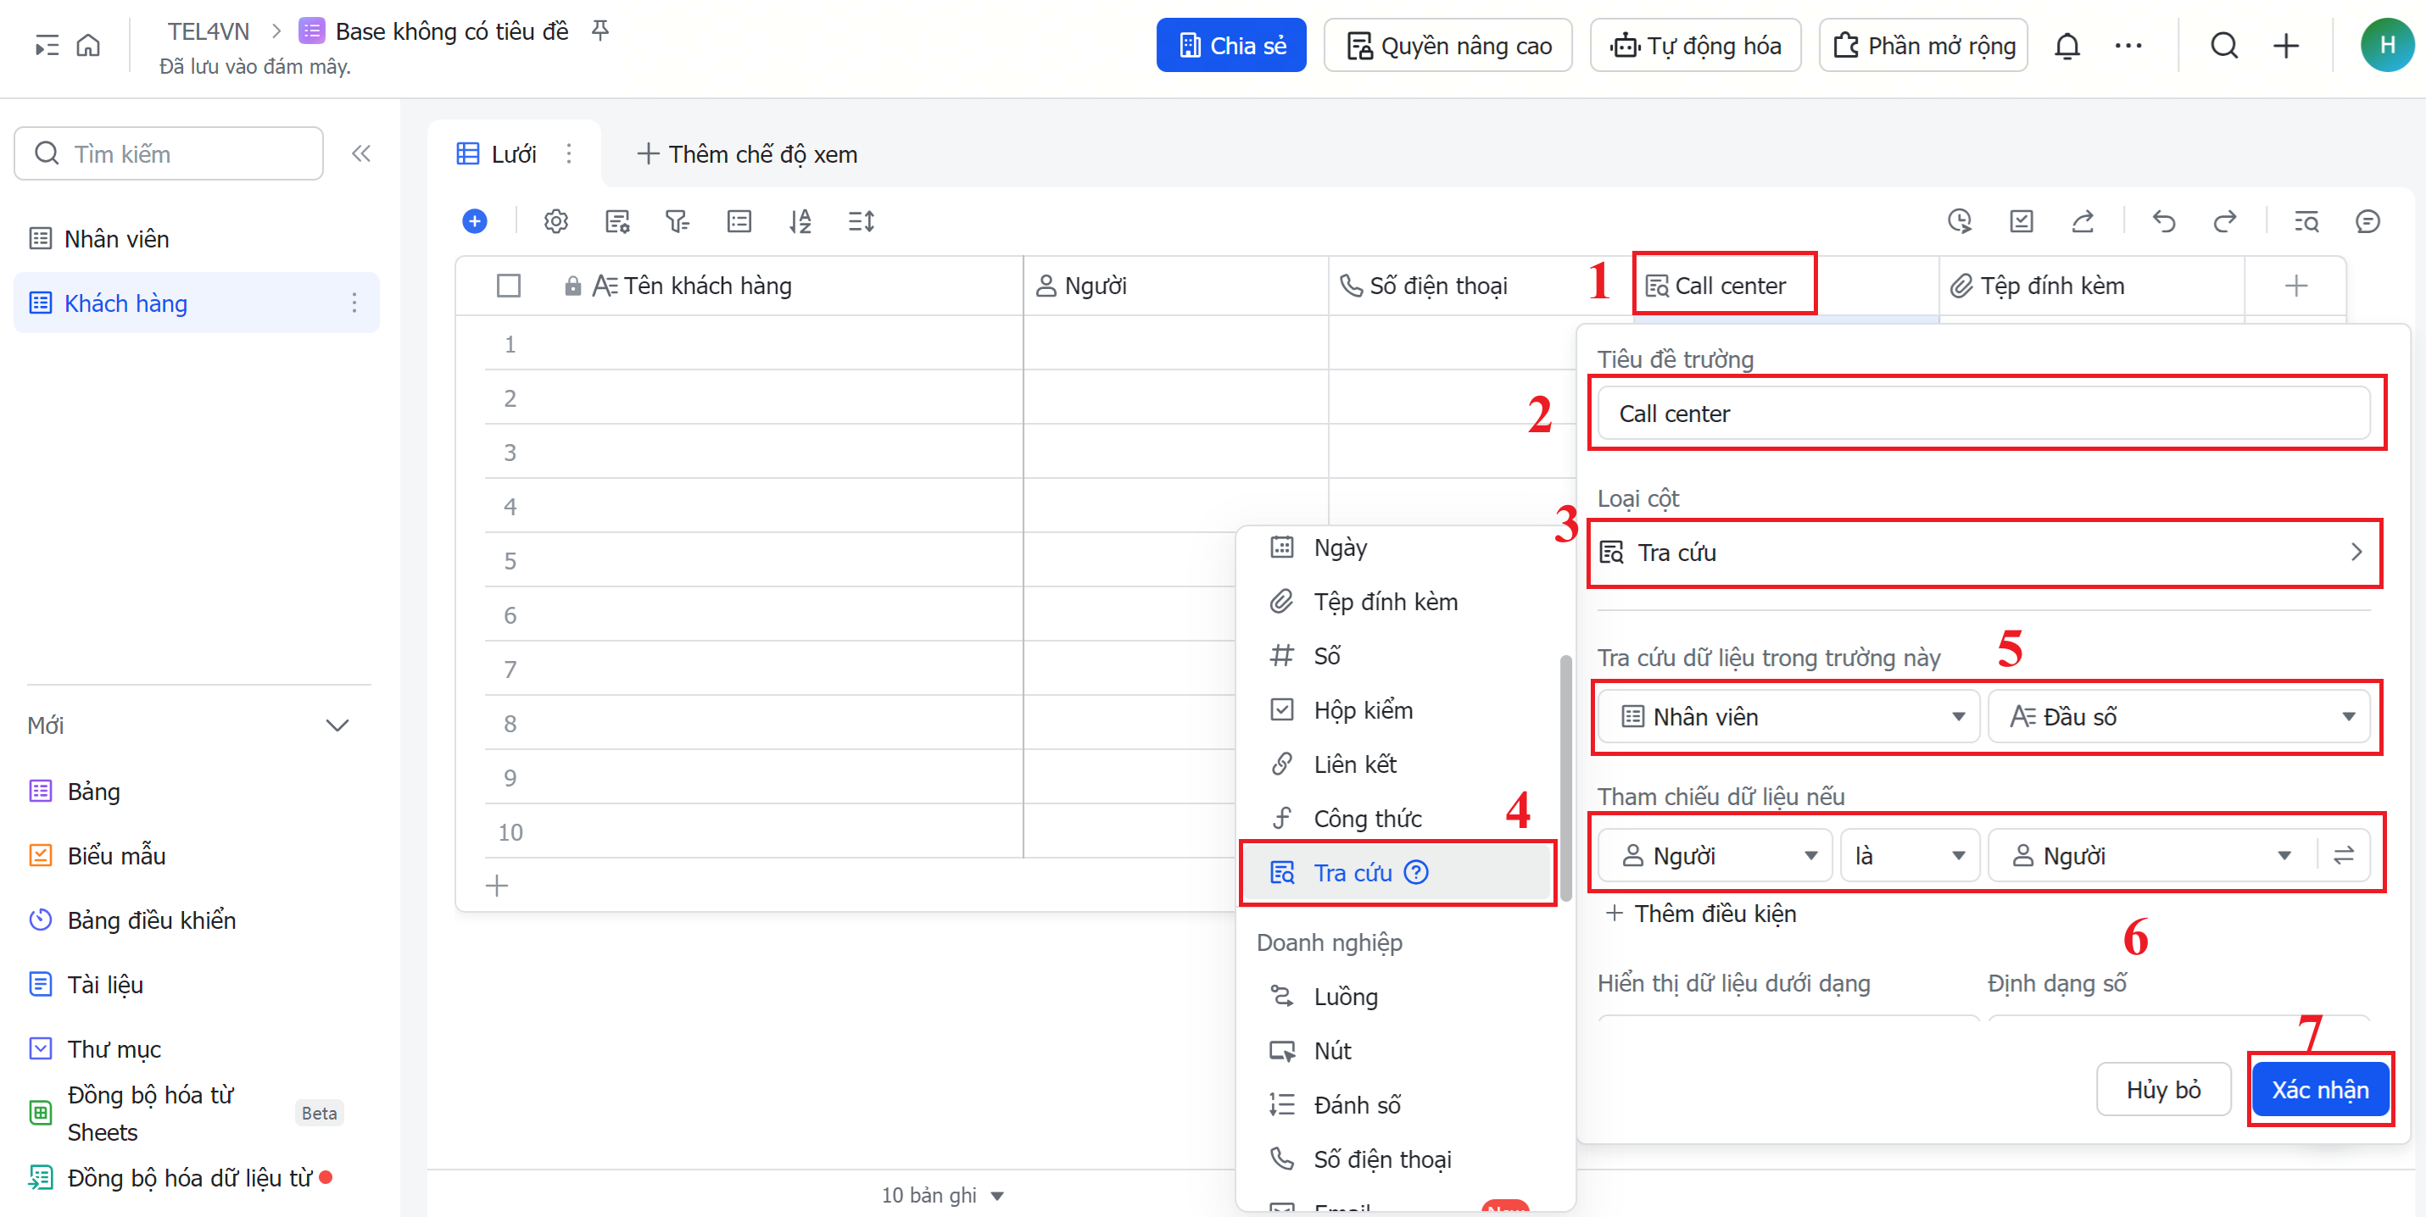2426x1217 pixels.
Task: Click the undo arrow icon
Action: coord(2163,221)
